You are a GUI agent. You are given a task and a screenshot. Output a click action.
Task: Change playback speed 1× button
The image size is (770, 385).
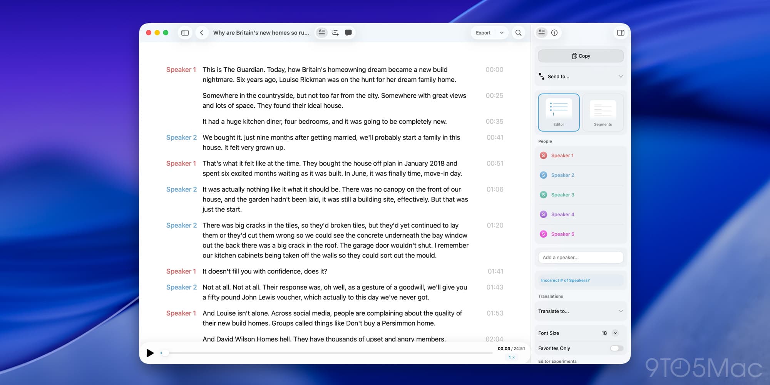coord(512,358)
